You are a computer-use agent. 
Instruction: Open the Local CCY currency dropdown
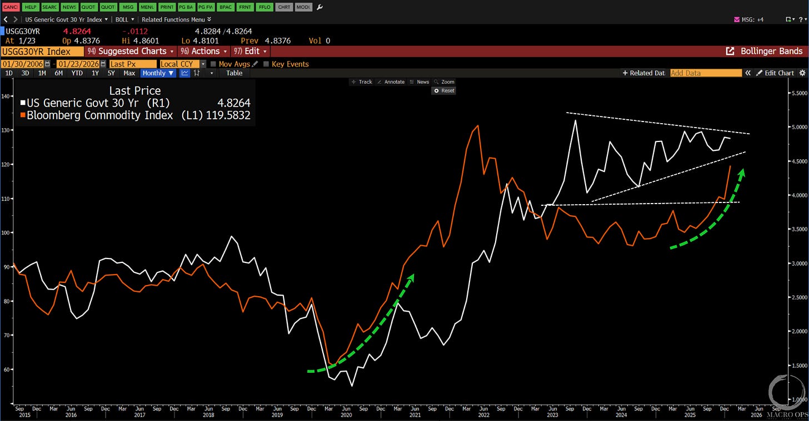point(183,64)
